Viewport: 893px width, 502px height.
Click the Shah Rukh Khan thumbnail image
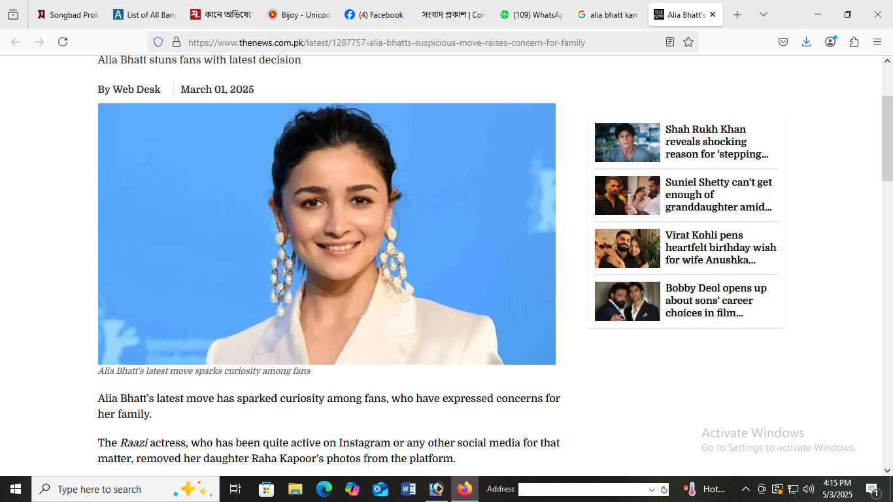pos(628,142)
